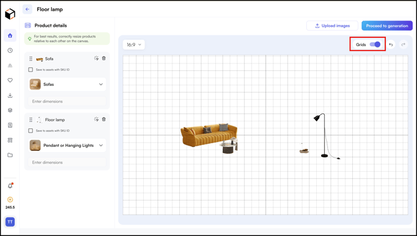The image size is (417, 236).
Task: Click the redo arrow button
Action: coord(403,44)
